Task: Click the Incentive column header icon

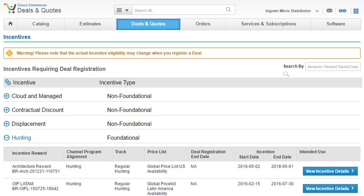Action: pyautogui.click(x=8, y=82)
